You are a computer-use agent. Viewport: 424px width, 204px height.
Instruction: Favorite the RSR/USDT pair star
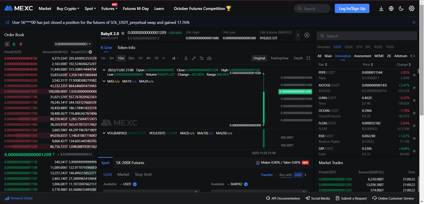414,139
